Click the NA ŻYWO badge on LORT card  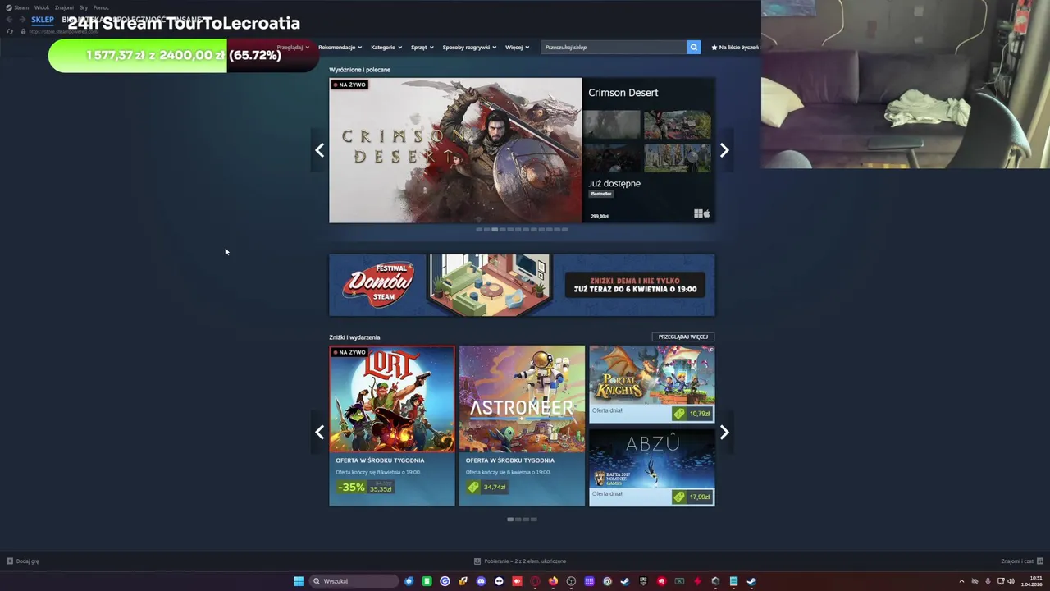click(x=349, y=352)
